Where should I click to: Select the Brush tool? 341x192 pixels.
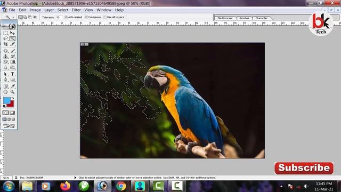[13, 51]
